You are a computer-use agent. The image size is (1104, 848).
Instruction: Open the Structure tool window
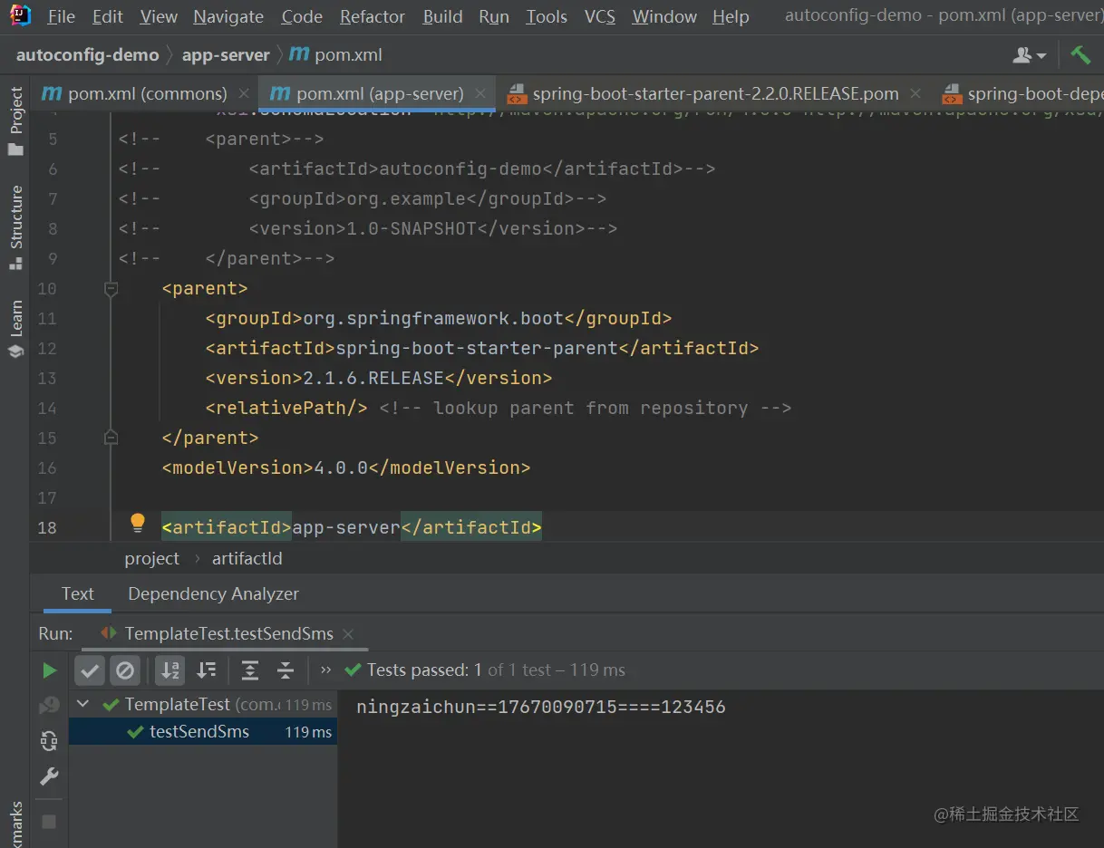coord(15,227)
